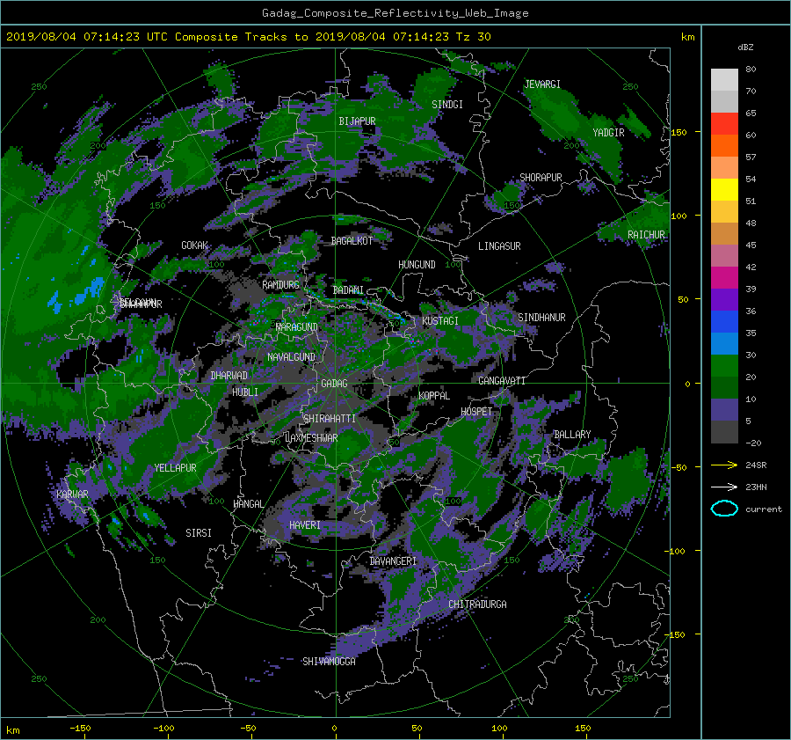Image resolution: width=791 pixels, height=740 pixels.
Task: Select the green 30 dBZ color swatch
Action: click(724, 365)
